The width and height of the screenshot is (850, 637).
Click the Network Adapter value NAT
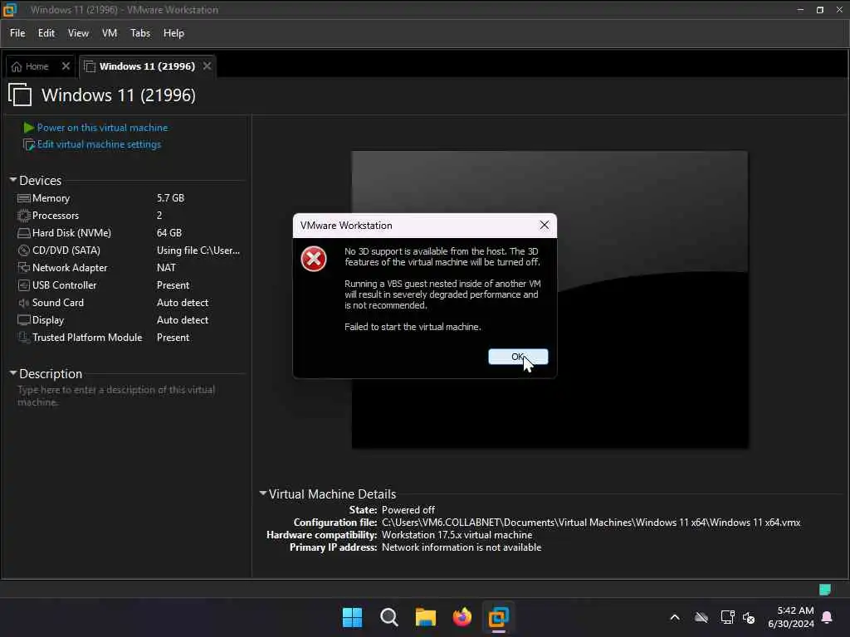point(166,268)
